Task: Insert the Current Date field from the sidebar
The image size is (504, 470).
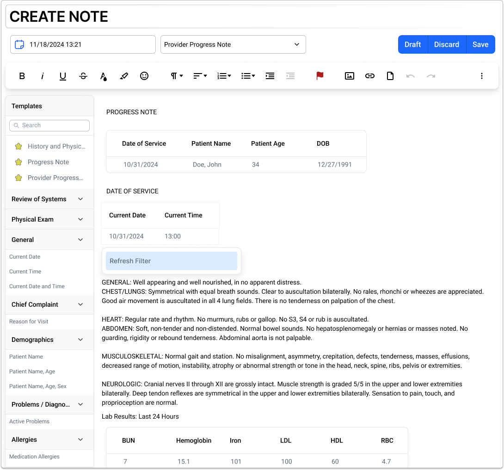Action: (x=25, y=257)
